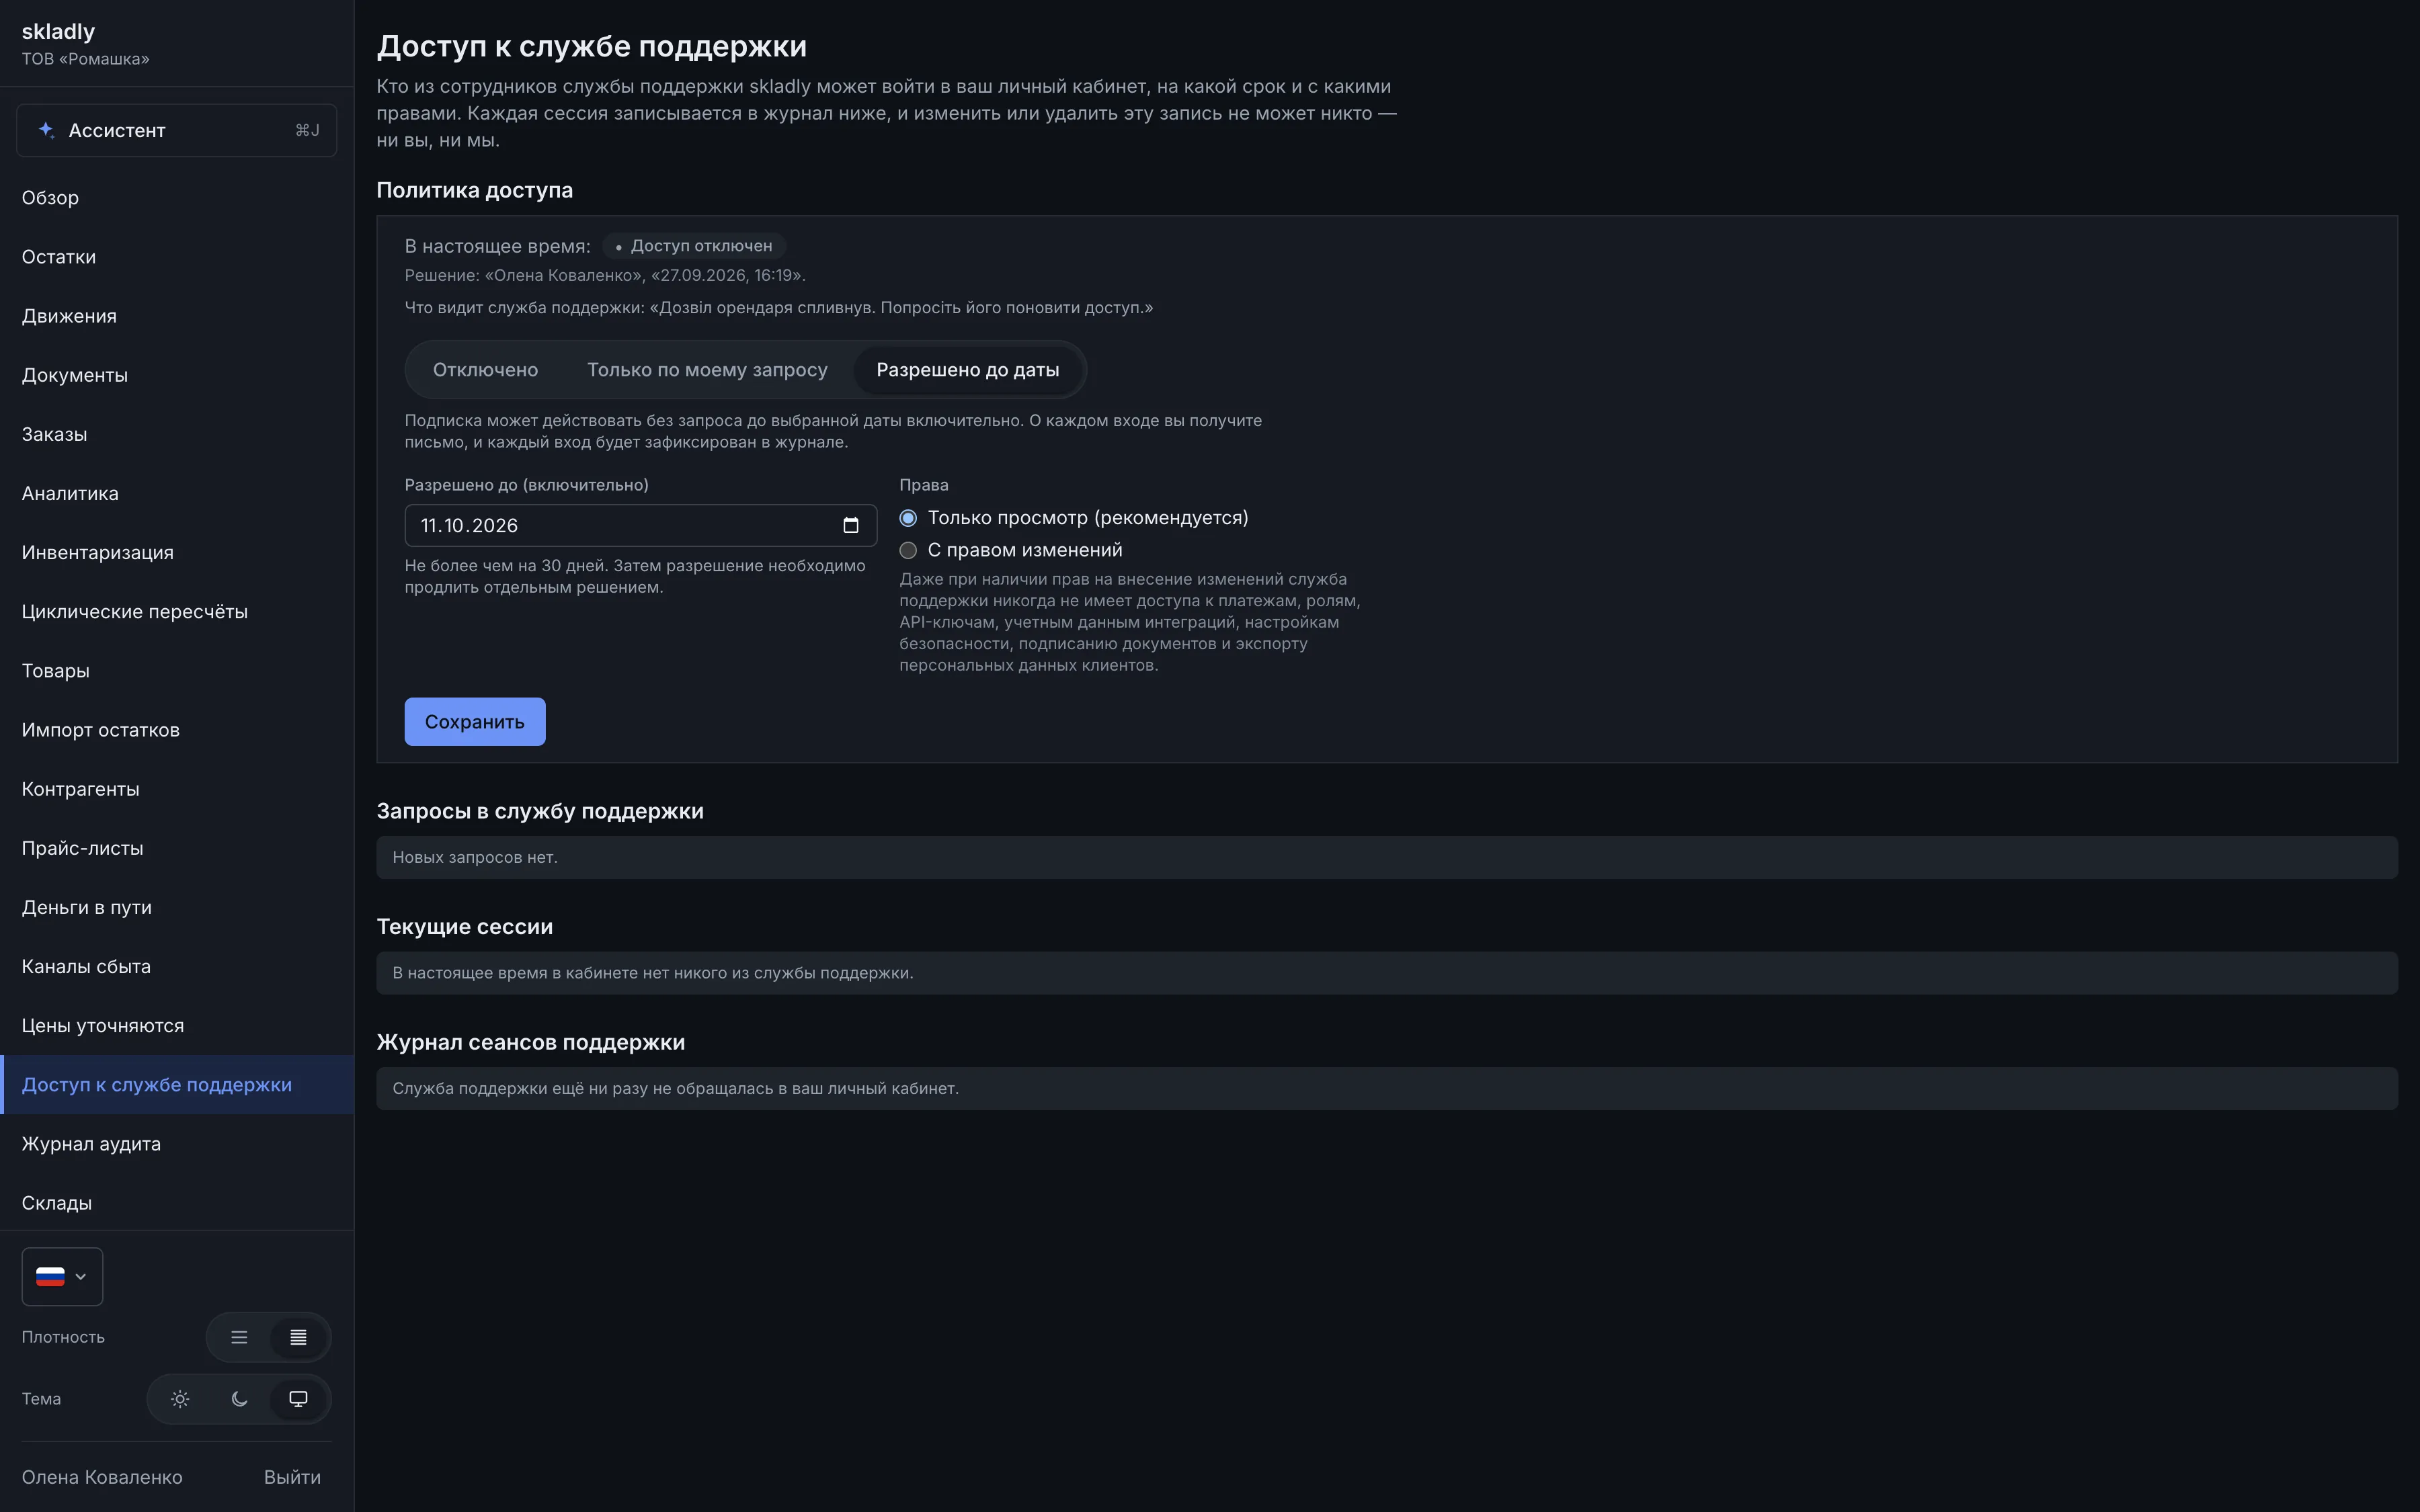Click user name Олена Коваленко
Image resolution: width=2420 pixels, height=1512 pixels.
[x=102, y=1477]
